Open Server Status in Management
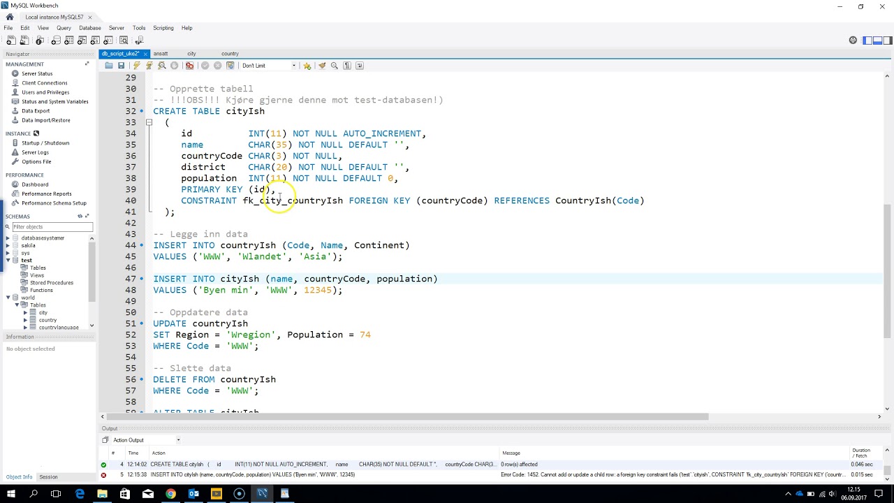The width and height of the screenshot is (894, 503). tap(37, 73)
